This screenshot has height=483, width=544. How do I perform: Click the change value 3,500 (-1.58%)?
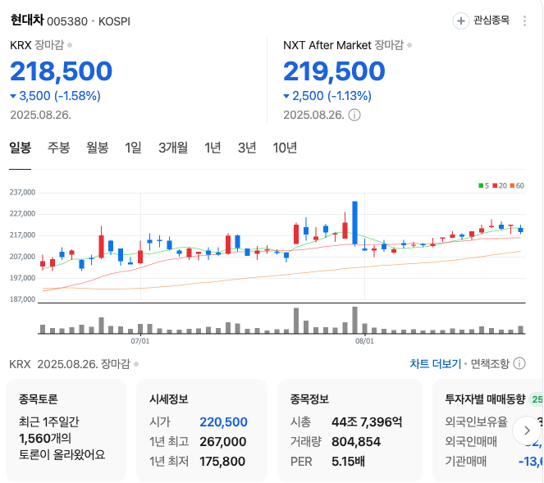(56, 96)
